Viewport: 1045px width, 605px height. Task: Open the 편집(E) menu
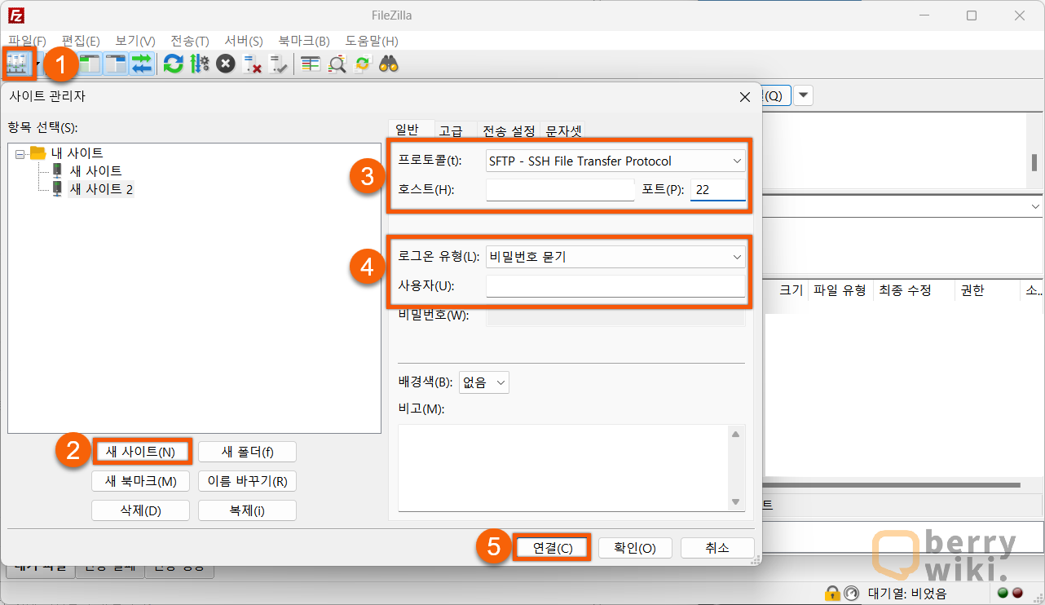(x=81, y=41)
